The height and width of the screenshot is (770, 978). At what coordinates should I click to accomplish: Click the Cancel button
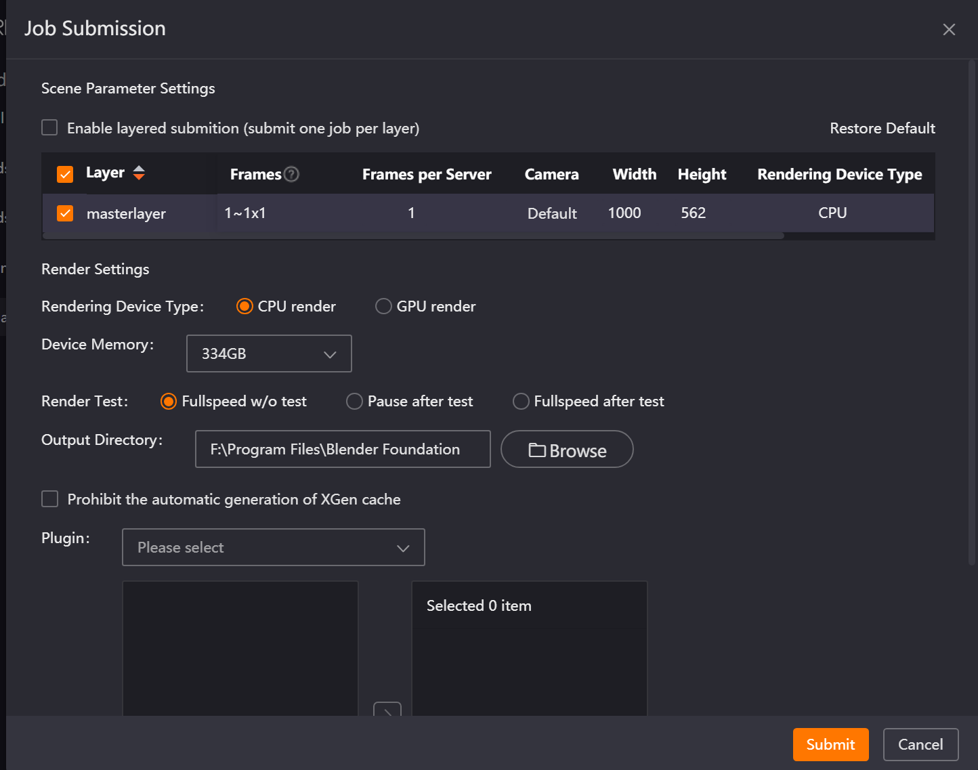tap(920, 744)
